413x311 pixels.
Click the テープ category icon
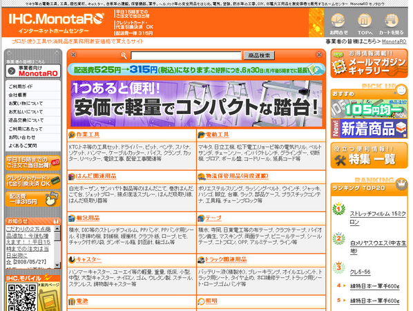(201, 218)
